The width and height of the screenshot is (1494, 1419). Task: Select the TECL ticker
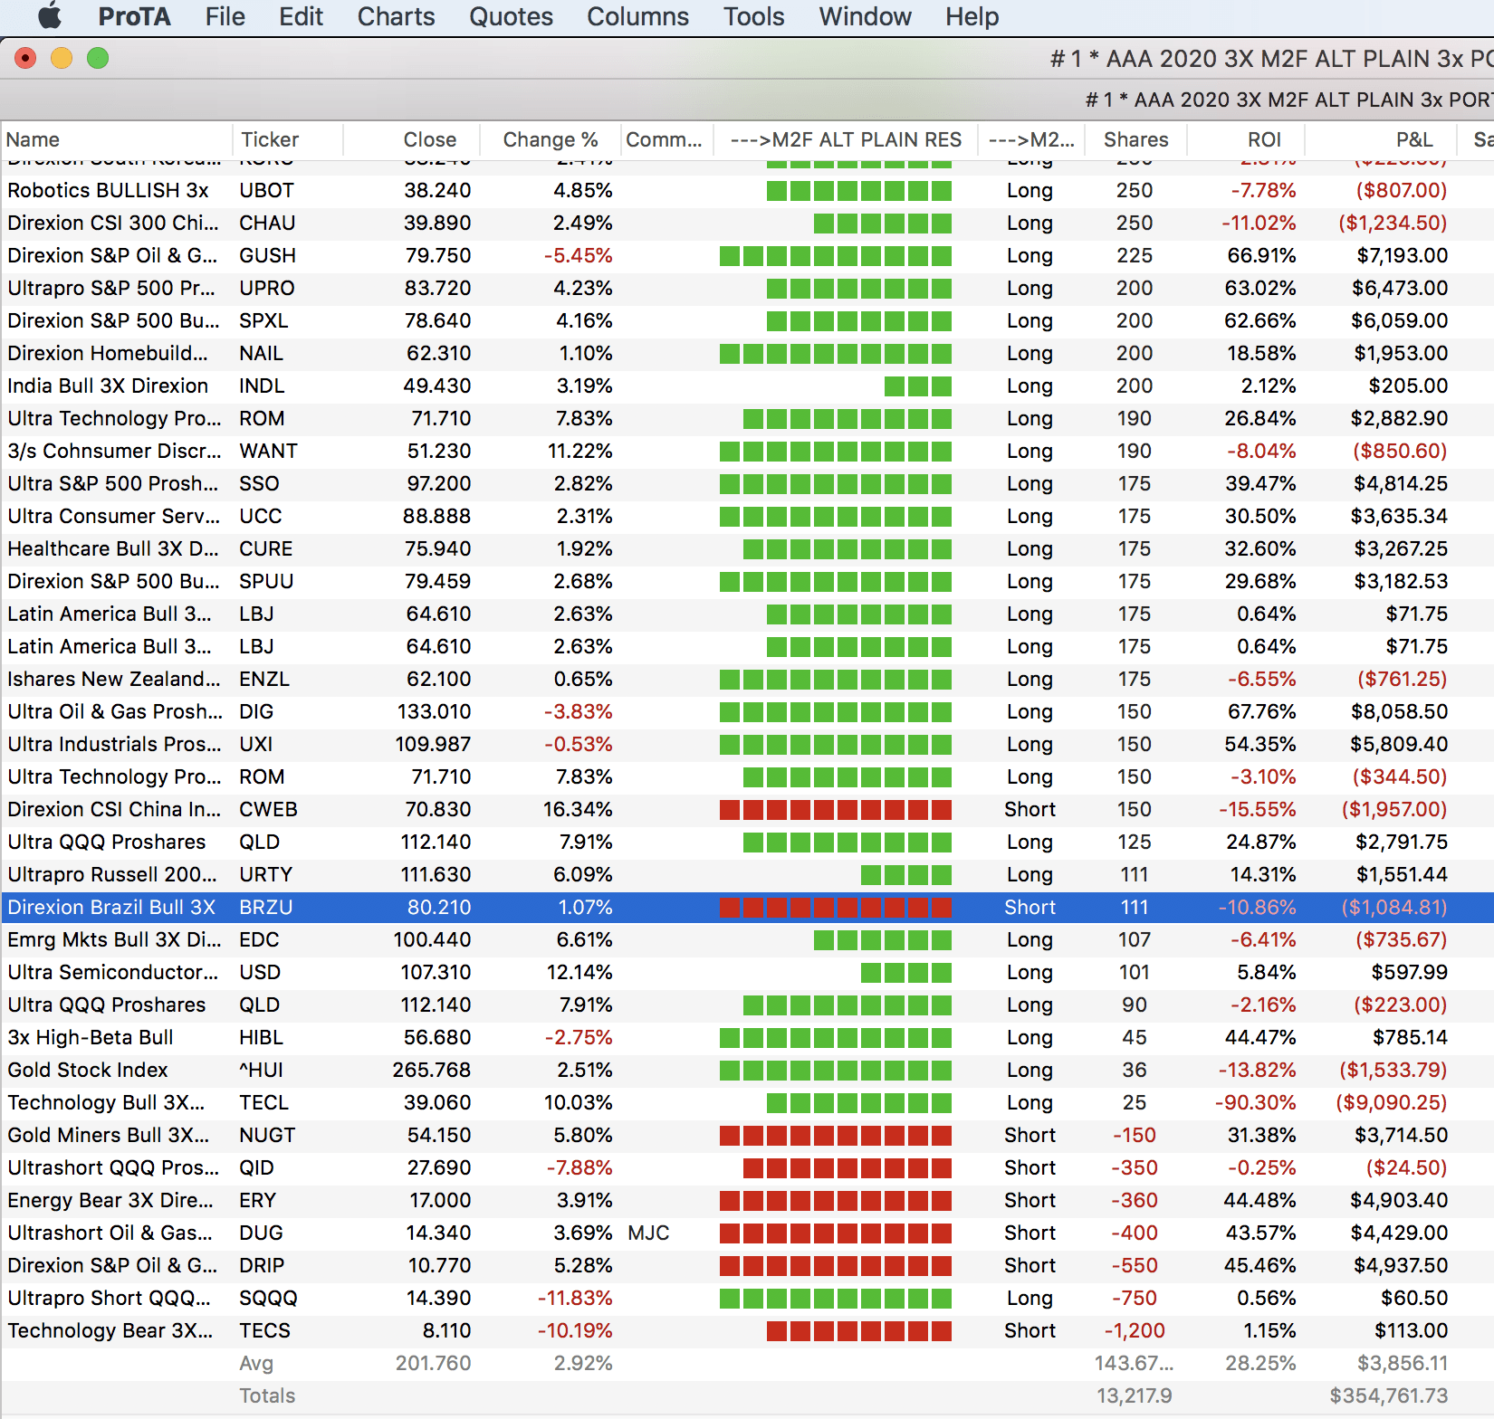[263, 1102]
